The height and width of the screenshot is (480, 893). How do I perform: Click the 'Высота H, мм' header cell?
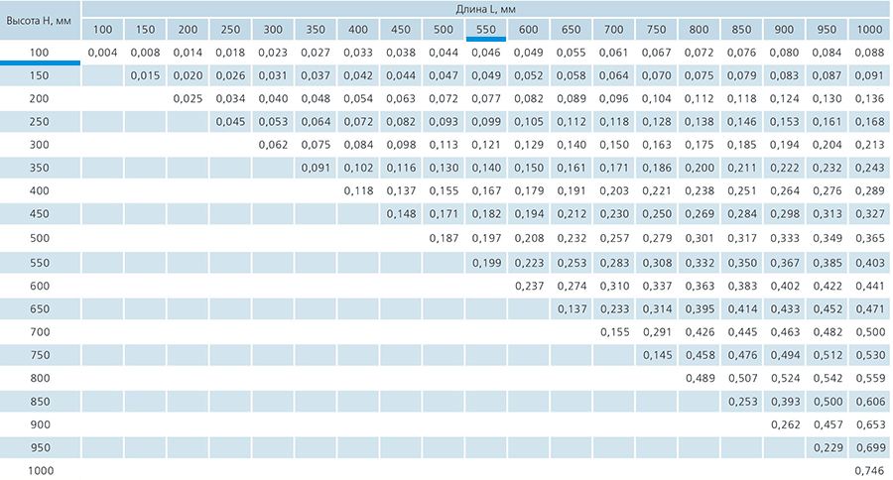[x=40, y=21]
